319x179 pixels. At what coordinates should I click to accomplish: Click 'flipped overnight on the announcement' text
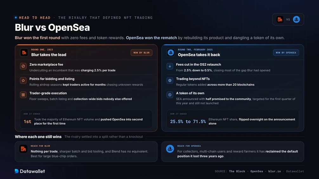coord(267,119)
